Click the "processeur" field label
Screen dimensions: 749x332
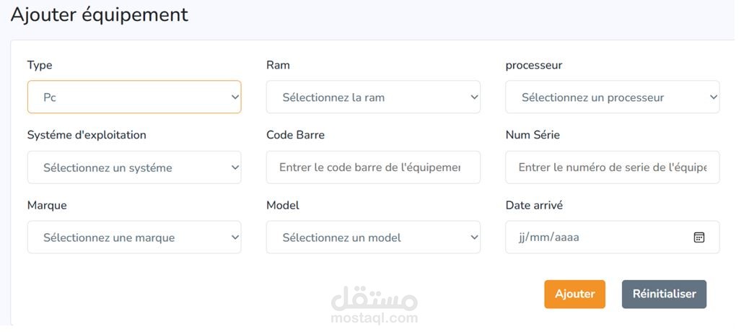coord(534,65)
